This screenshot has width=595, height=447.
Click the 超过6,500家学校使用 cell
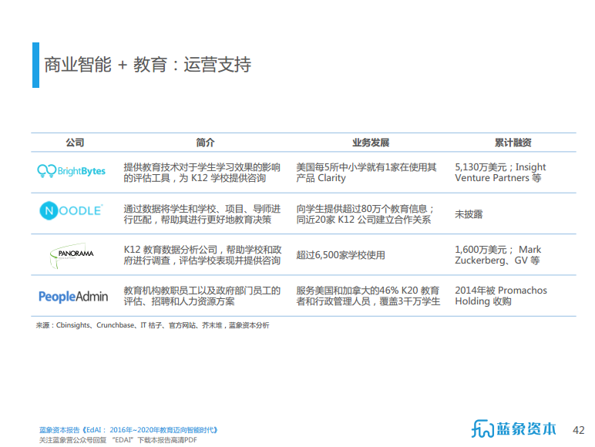[x=341, y=255]
